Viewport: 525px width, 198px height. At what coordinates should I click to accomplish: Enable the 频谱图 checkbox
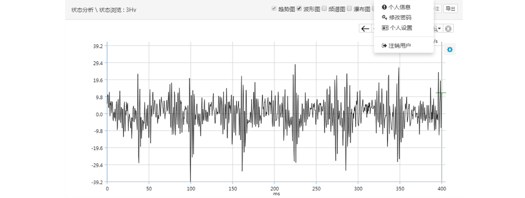tap(324, 9)
